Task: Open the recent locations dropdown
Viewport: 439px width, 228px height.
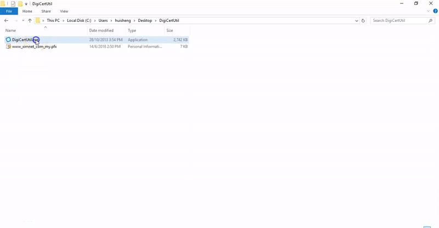Action: pyautogui.click(x=23, y=20)
